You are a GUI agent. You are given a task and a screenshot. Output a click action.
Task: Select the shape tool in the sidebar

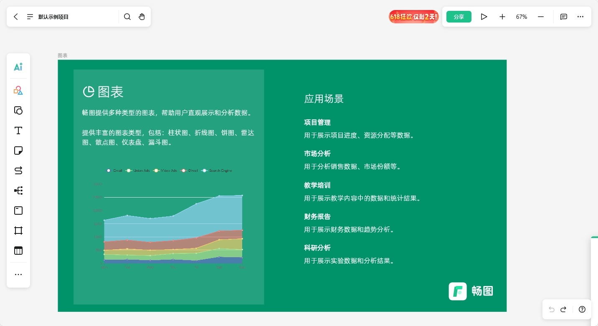coord(18,110)
